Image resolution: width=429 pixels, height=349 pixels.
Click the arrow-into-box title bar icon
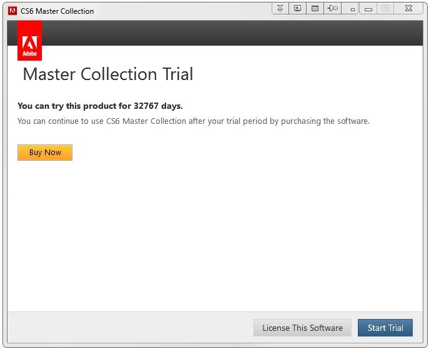click(297, 8)
